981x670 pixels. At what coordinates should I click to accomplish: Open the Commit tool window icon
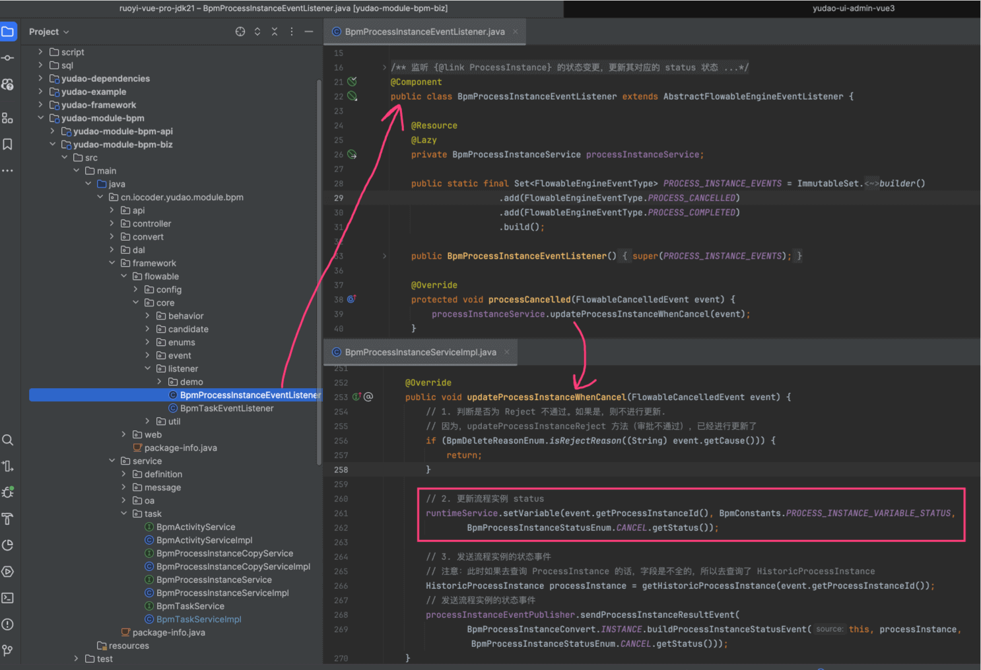[8, 58]
